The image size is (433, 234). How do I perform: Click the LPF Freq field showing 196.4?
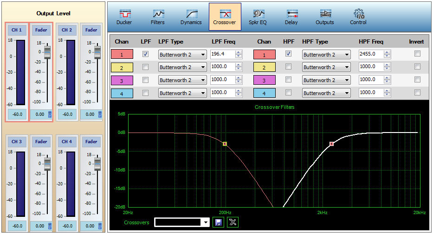pyautogui.click(x=223, y=54)
